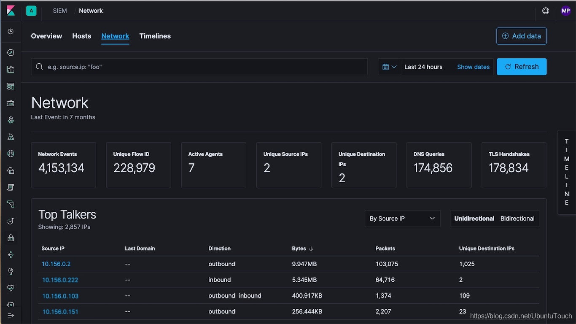Open the vertical TIMELINE flyout tab
576x324 pixels.
(567, 172)
